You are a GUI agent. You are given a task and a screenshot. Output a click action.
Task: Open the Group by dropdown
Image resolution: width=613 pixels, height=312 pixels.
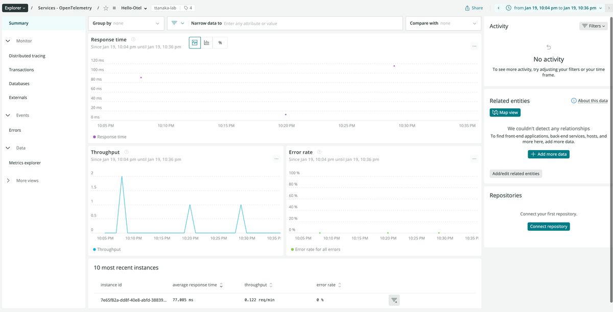coord(126,23)
